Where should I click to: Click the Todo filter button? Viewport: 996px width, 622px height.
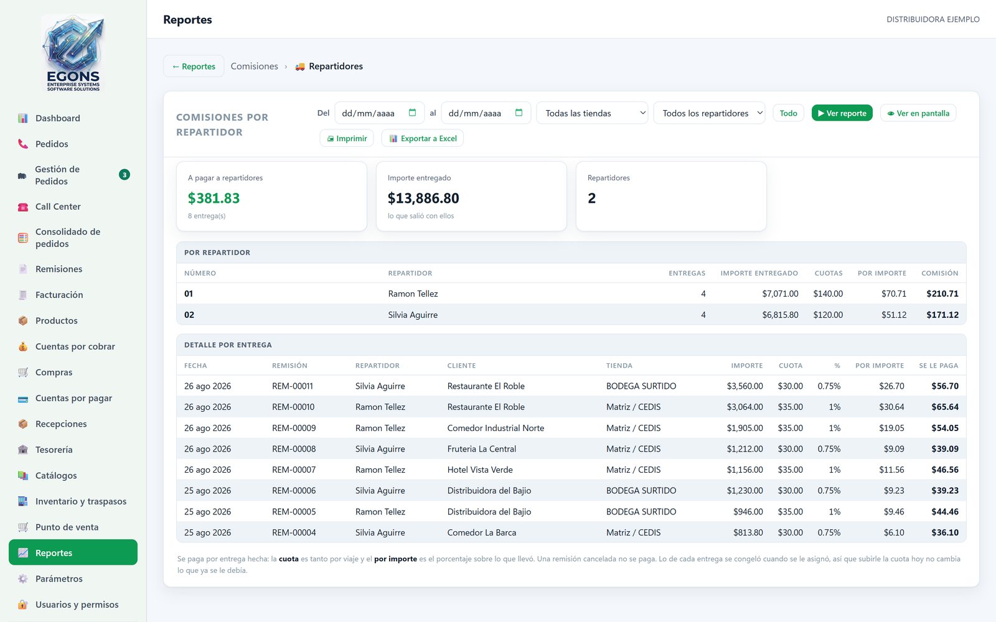pos(788,113)
